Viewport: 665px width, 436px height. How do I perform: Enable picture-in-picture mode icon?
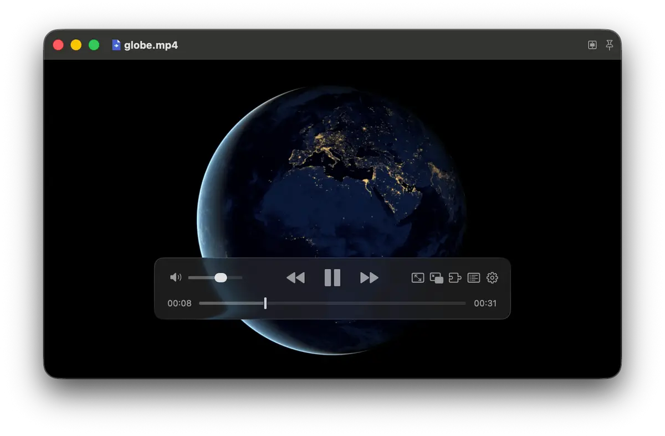coord(437,278)
